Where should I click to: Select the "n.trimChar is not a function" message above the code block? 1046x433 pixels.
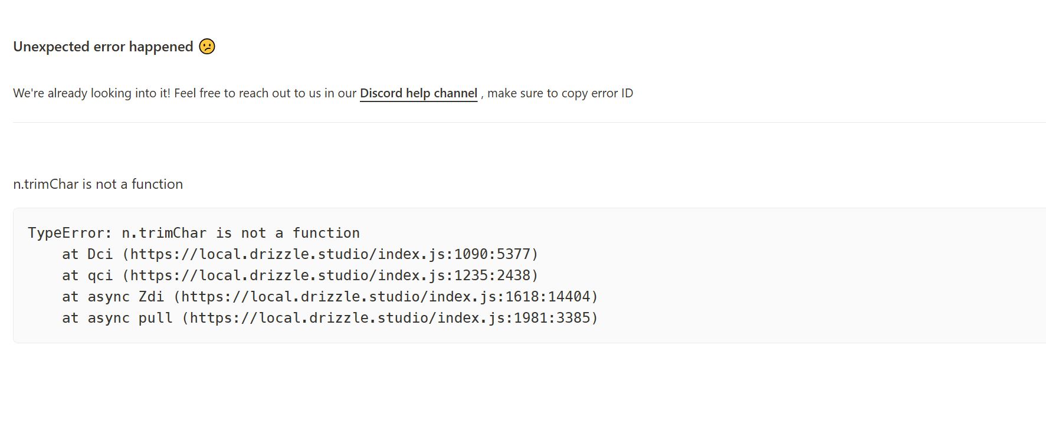pos(98,184)
